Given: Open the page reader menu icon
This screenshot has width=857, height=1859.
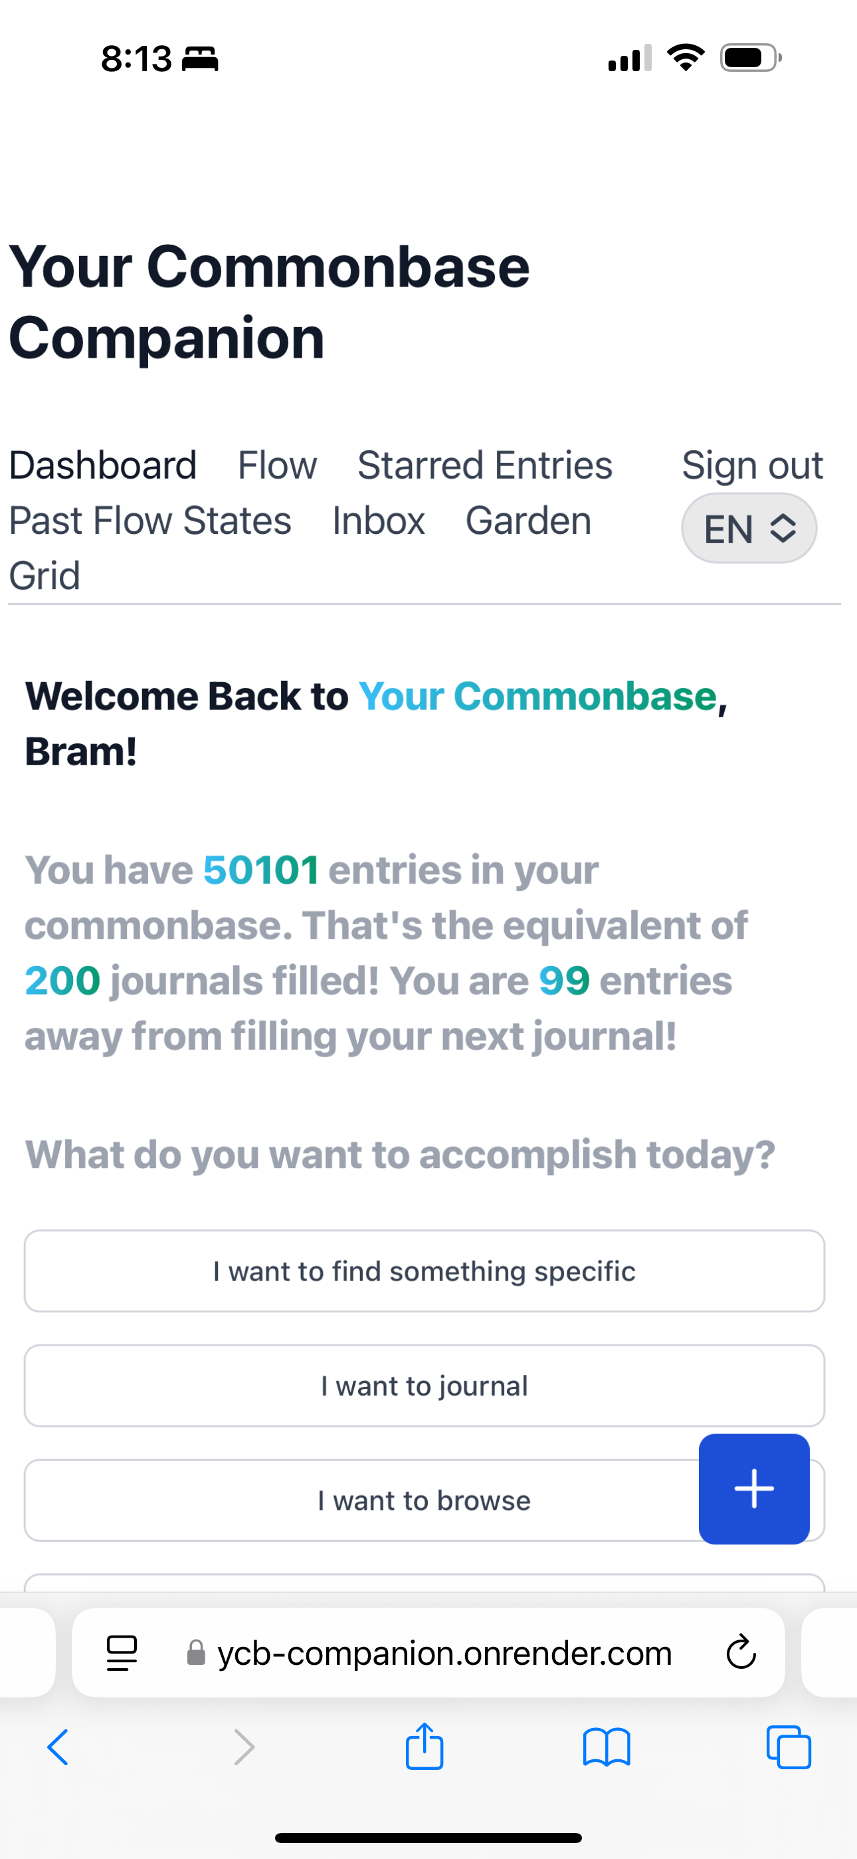Looking at the screenshot, I should point(121,1653).
